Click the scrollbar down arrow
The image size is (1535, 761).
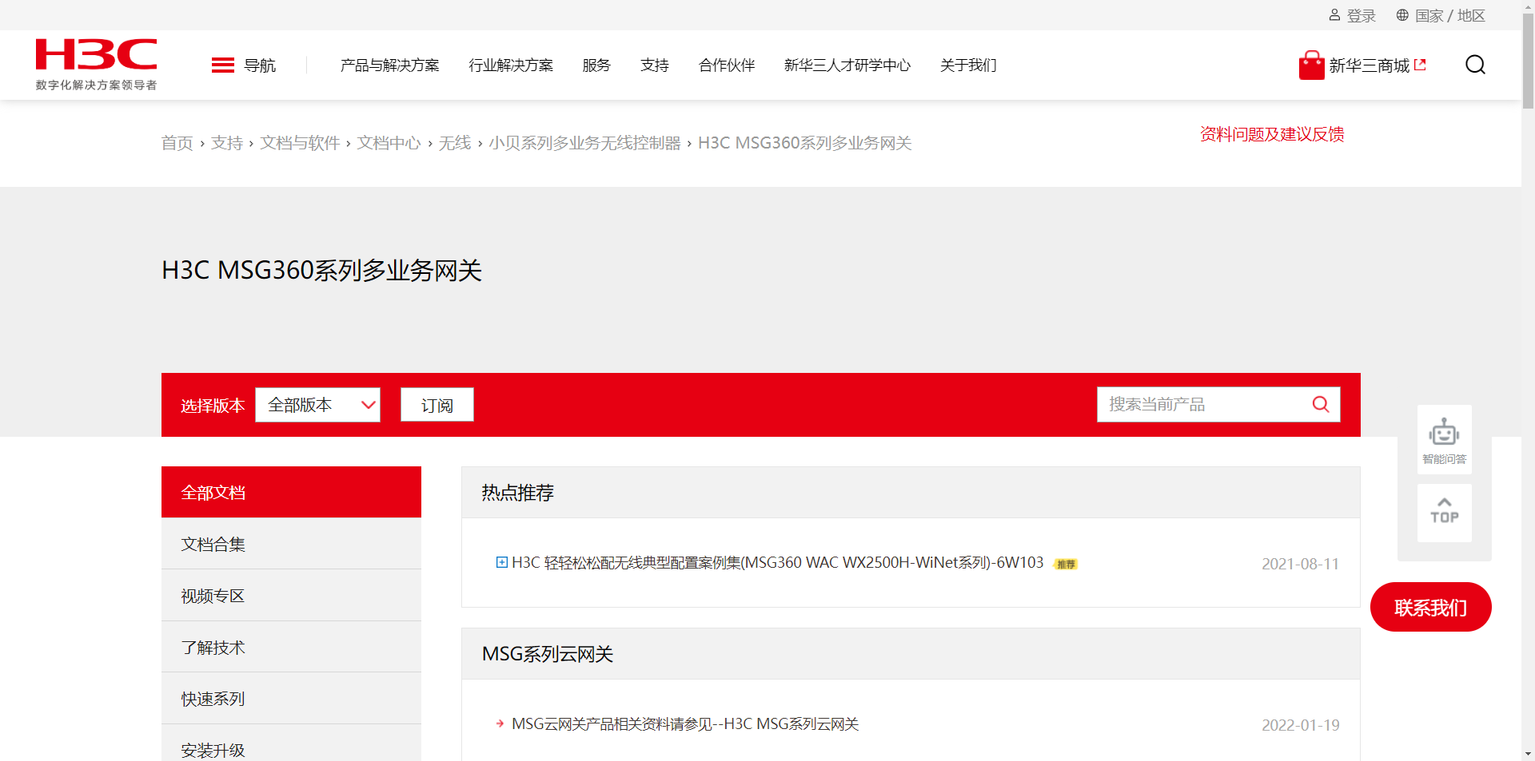tap(1528, 754)
